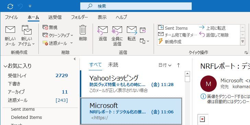
Task: Expand the quick steps gallery more button
Action: pyautogui.click(x=242, y=42)
